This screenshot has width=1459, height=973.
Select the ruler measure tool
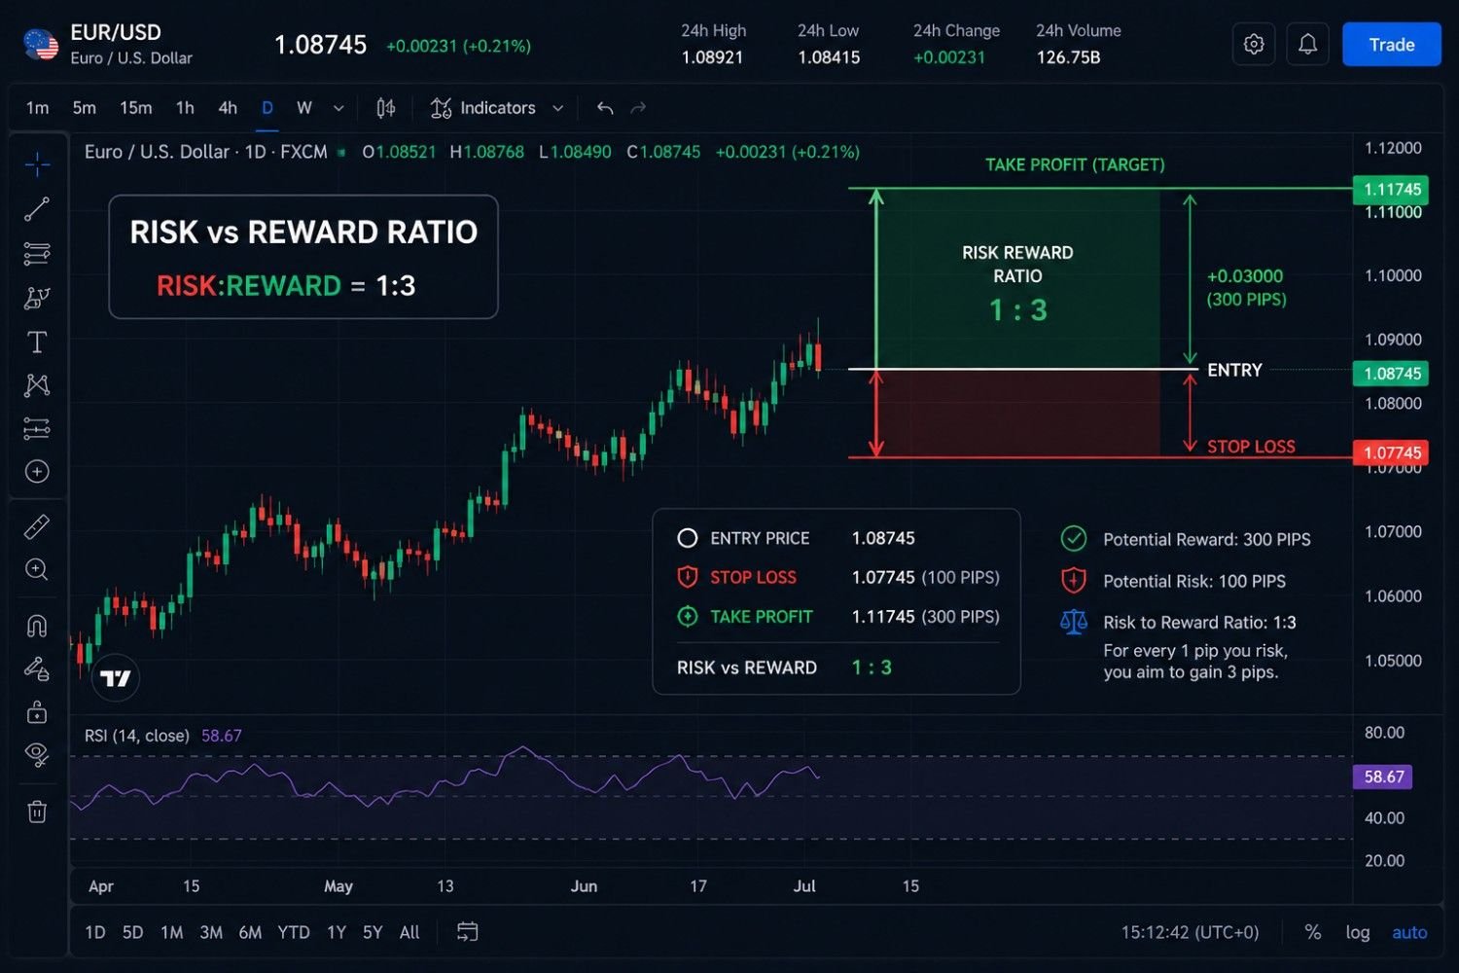37,526
